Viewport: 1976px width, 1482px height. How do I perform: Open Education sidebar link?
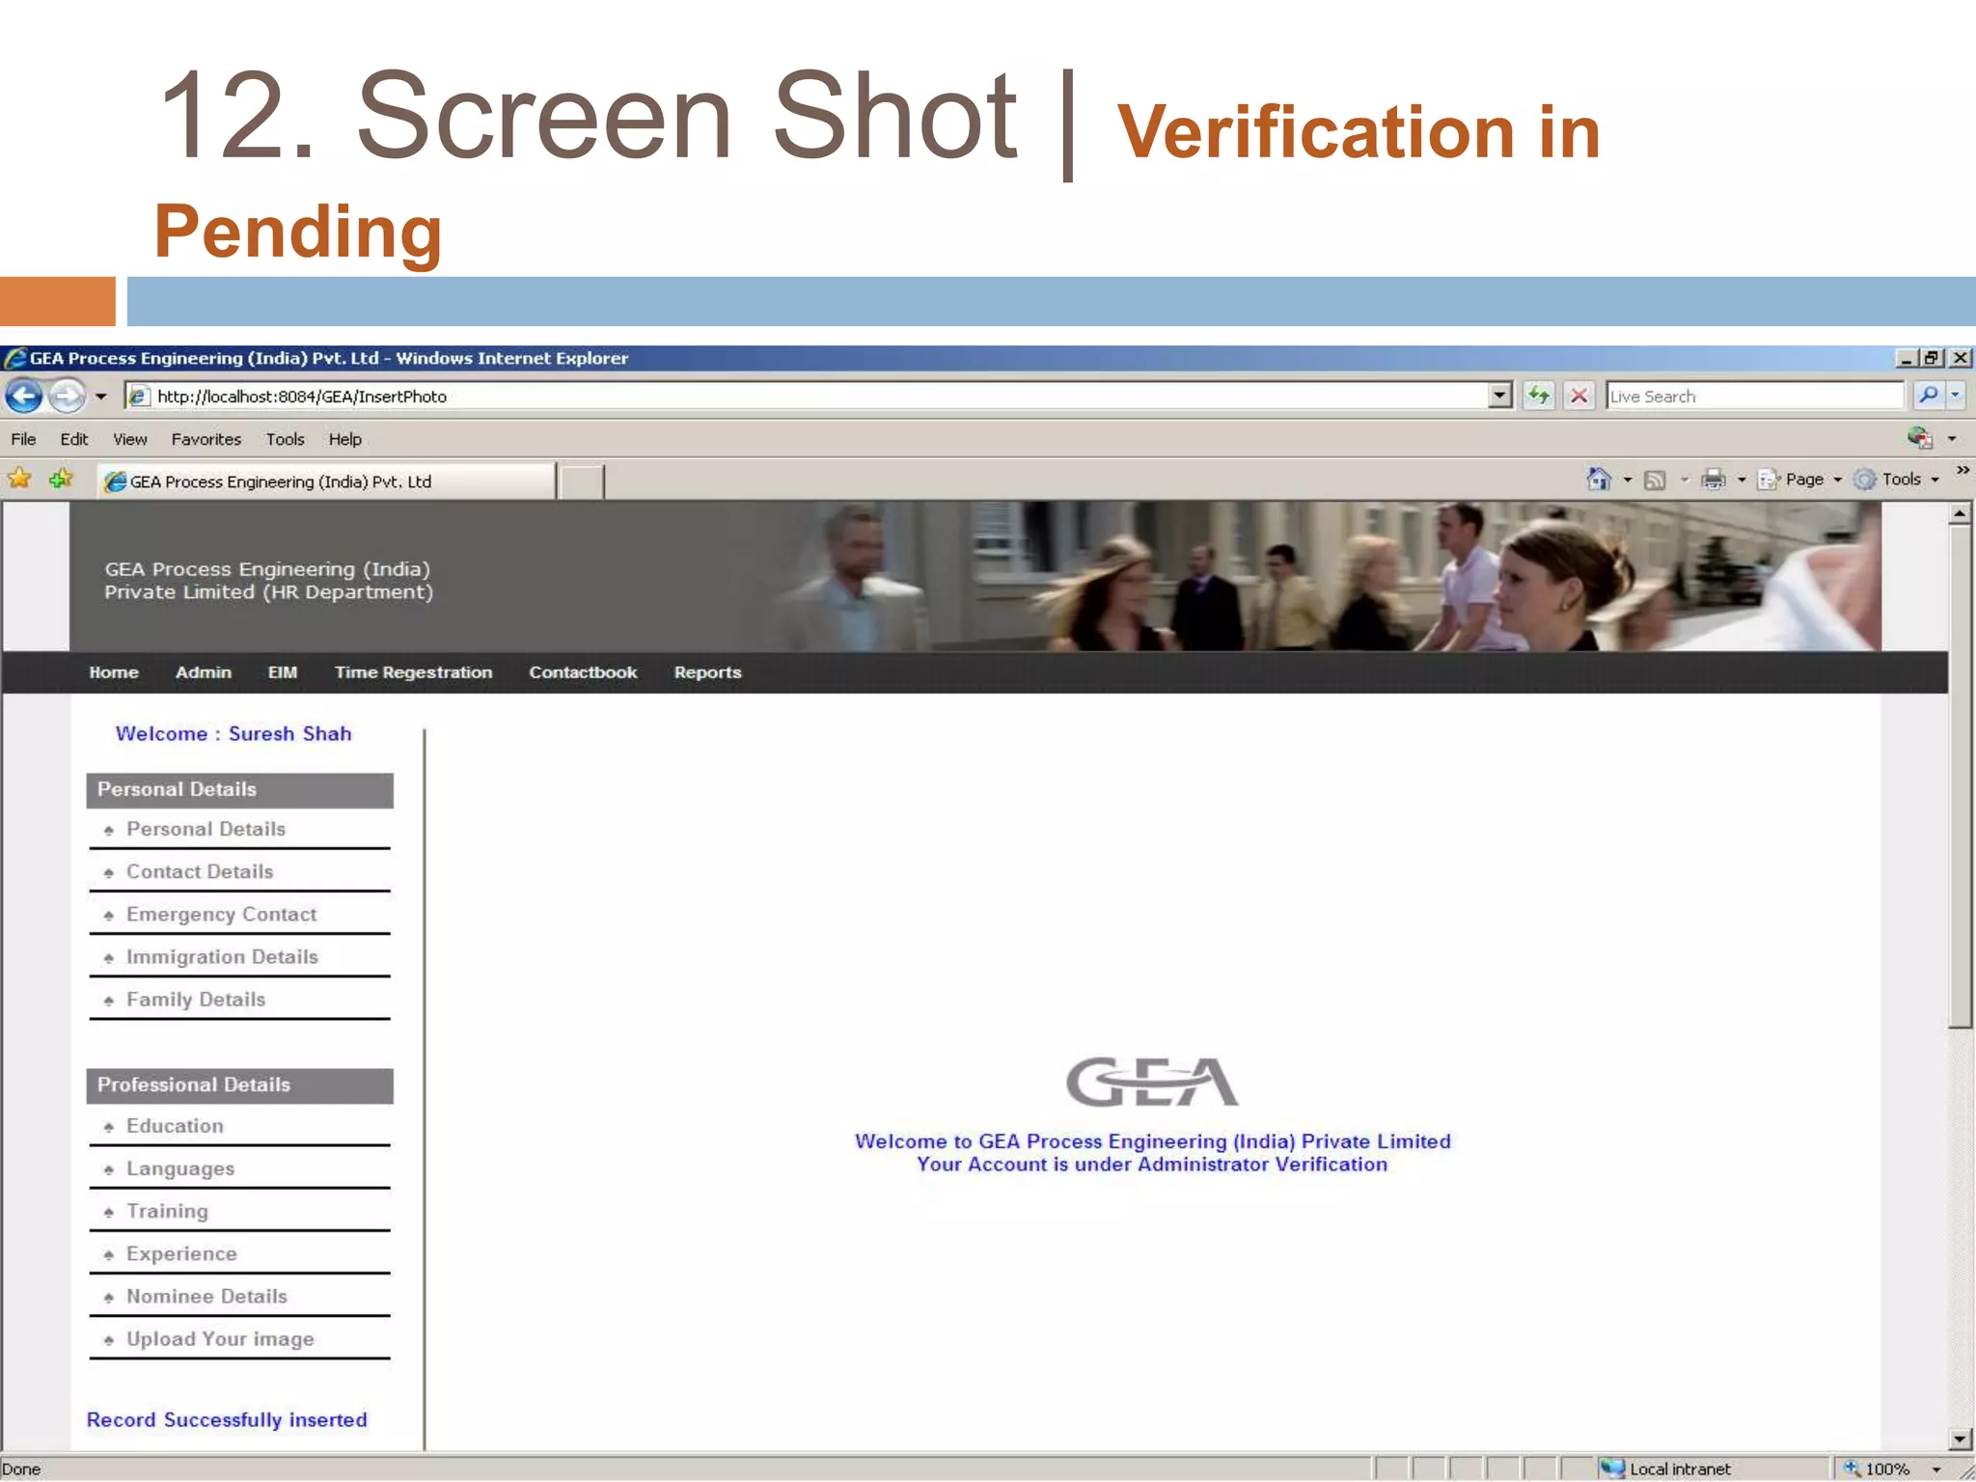[175, 1126]
